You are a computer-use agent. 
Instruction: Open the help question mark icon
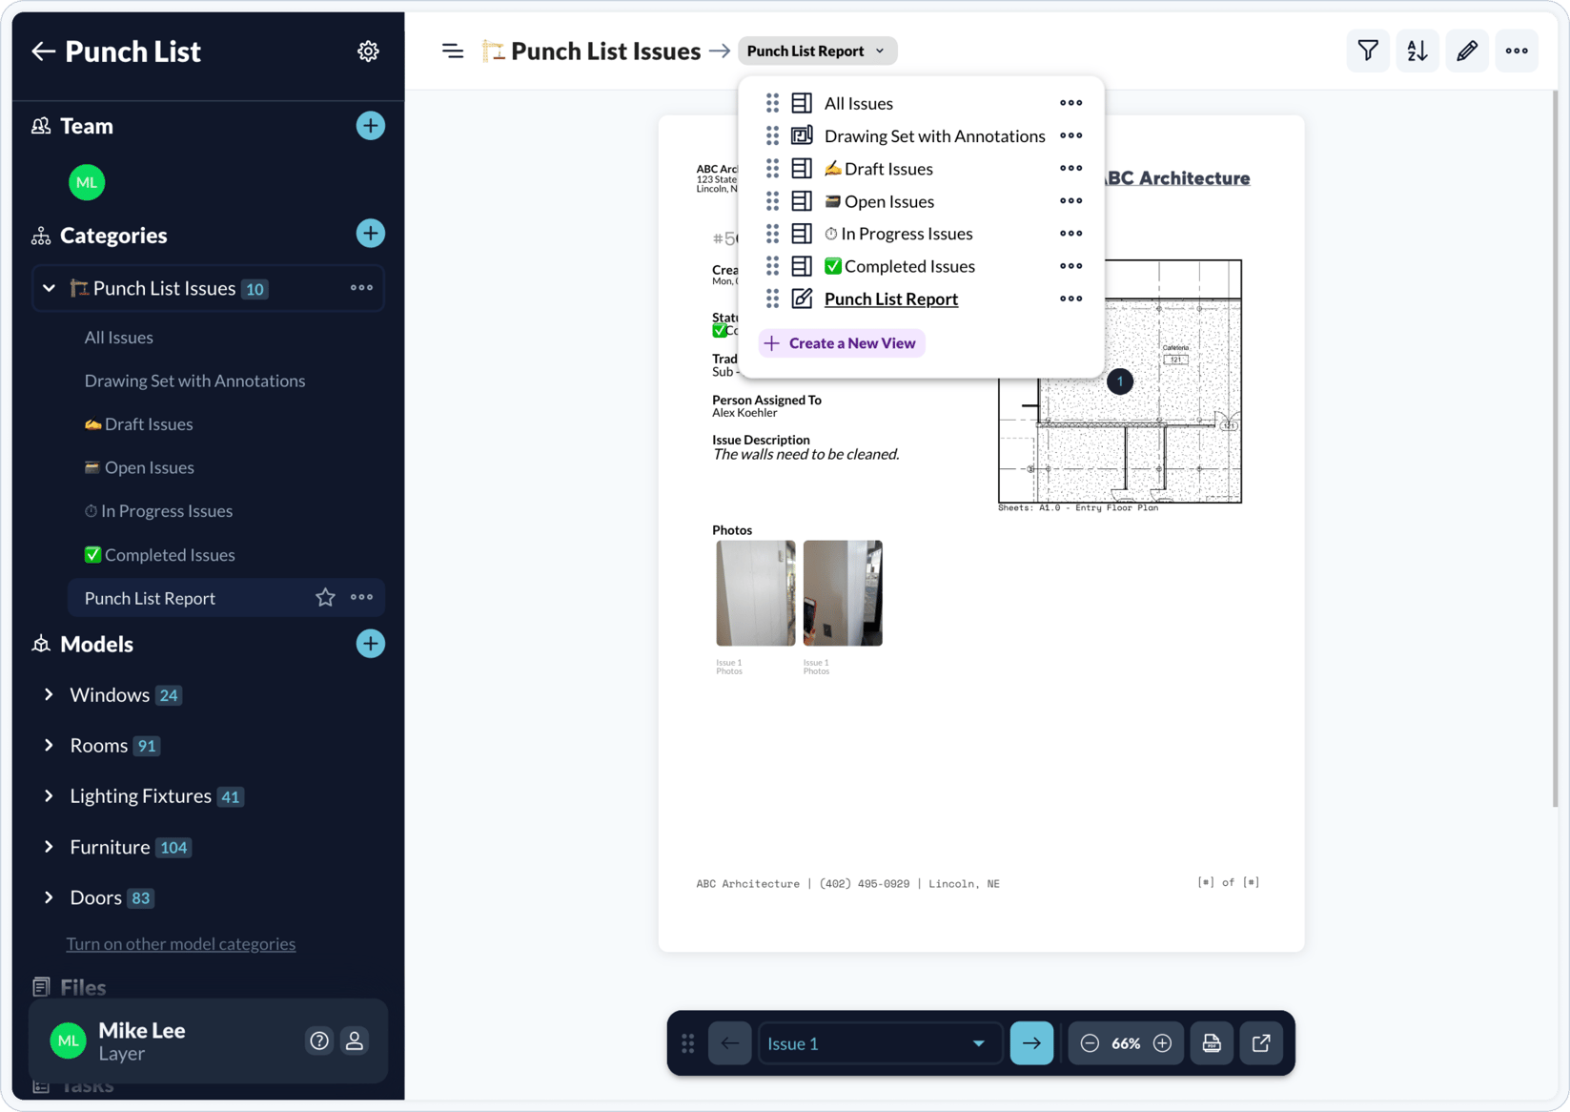319,1041
